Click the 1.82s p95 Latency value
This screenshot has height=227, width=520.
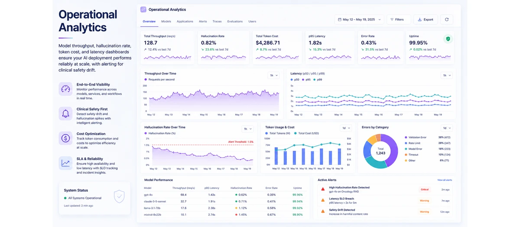pos(315,43)
